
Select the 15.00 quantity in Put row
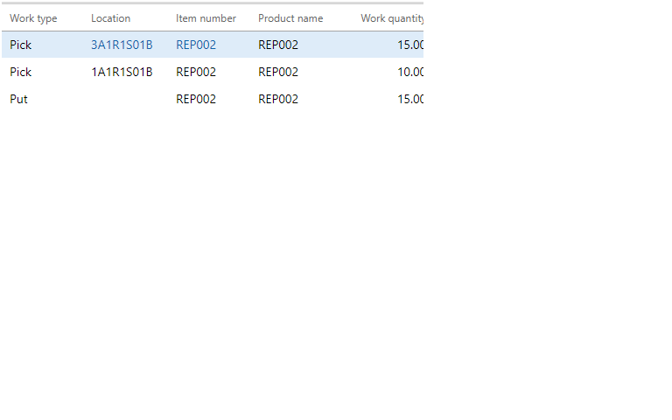410,99
